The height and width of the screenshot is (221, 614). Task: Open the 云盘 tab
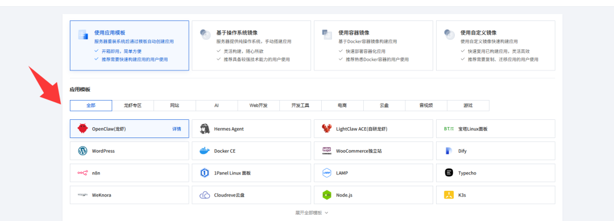[384, 106]
